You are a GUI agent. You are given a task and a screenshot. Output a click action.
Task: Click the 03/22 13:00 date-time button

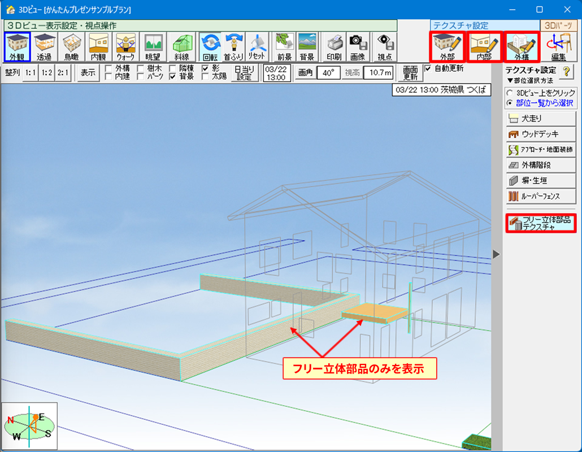tap(276, 73)
